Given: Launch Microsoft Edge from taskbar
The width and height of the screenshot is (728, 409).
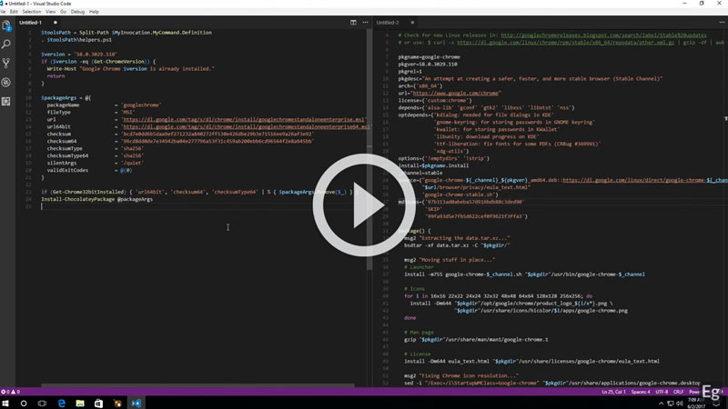Looking at the screenshot, I should [61, 404].
